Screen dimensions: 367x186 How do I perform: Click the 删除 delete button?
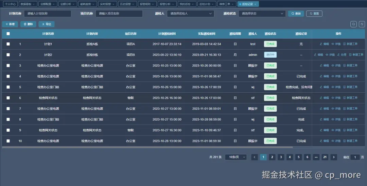tap(28, 24)
